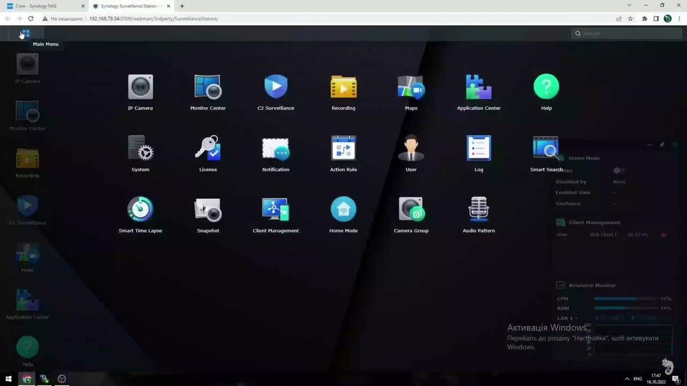687x386 pixels.
Task: Open the Chrome three-dot menu
Action: (679, 19)
